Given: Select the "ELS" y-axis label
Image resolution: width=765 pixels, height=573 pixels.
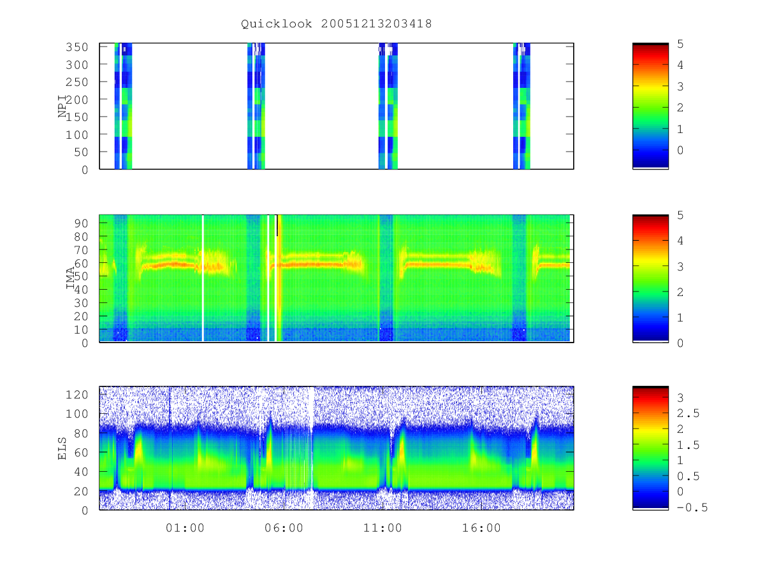Looking at the screenshot, I should coord(63,448).
